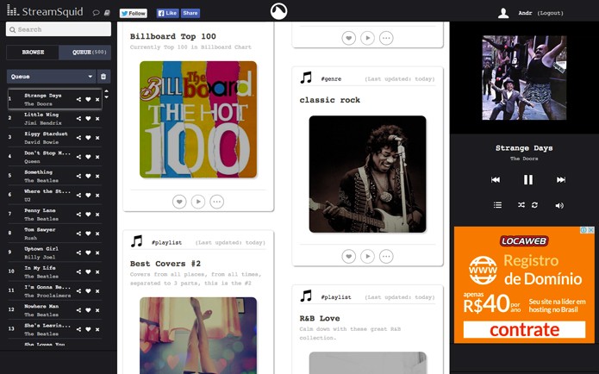Favorite Penny Lane with the heart
Viewport: 599px width, 374px height.
(x=88, y=215)
